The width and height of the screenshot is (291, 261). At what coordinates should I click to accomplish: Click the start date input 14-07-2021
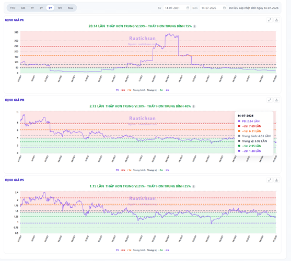(177, 8)
